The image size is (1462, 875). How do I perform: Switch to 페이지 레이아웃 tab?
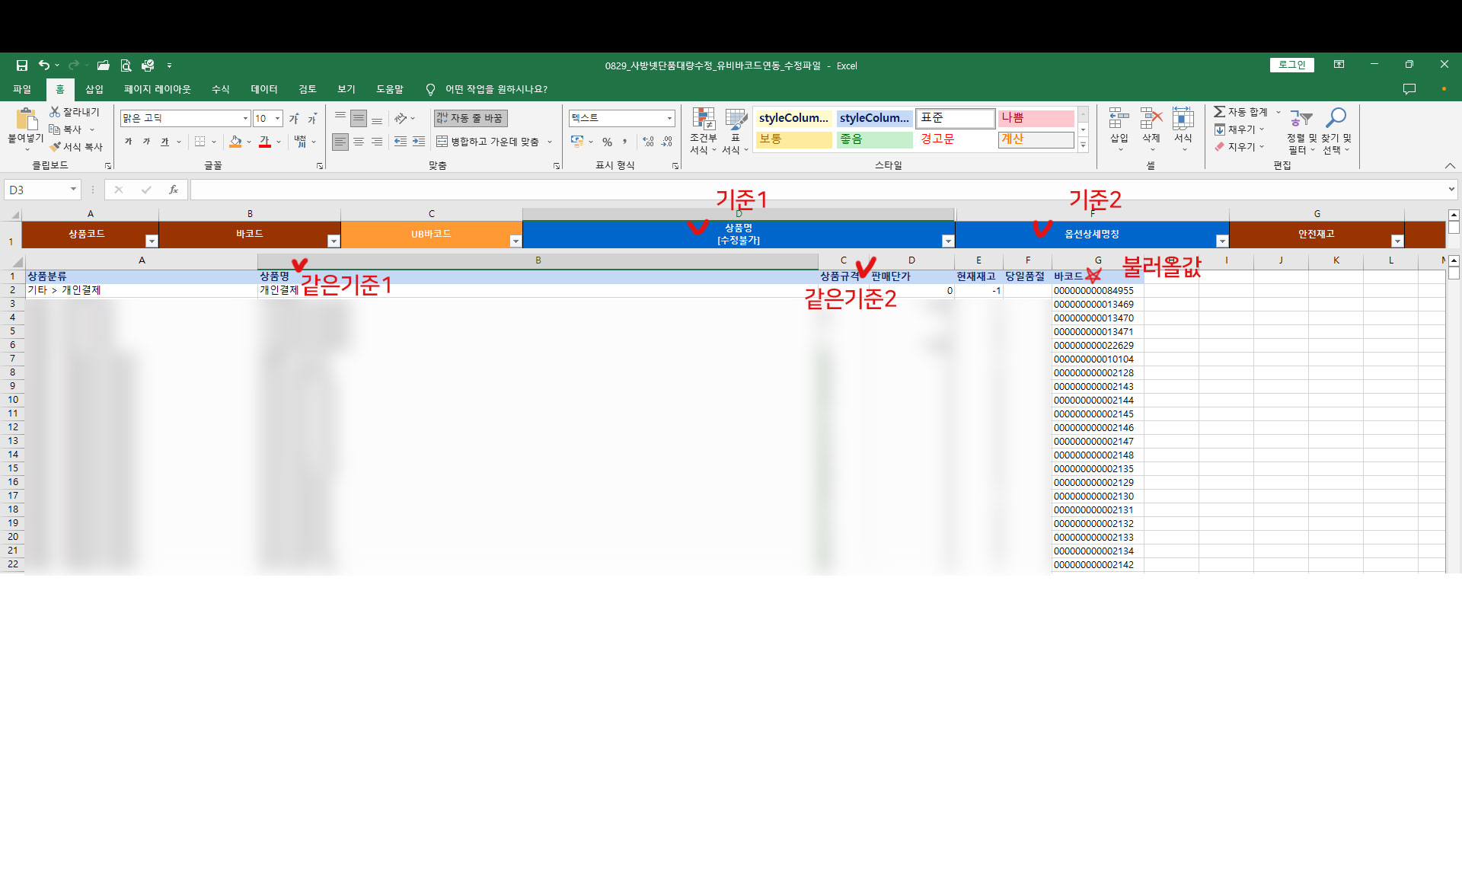[158, 89]
